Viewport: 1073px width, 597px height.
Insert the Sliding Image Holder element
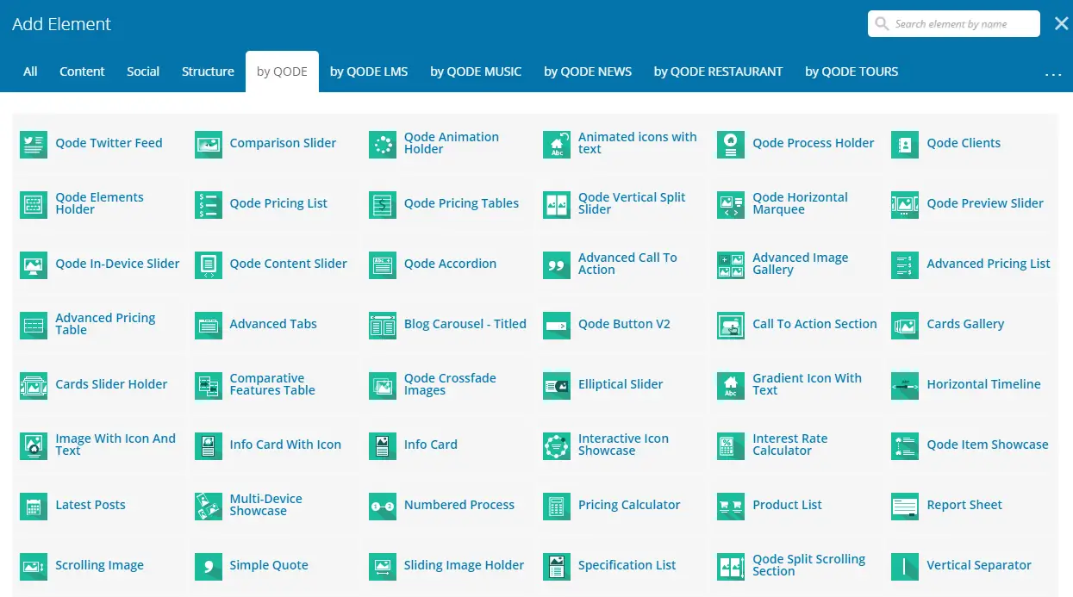click(446, 566)
